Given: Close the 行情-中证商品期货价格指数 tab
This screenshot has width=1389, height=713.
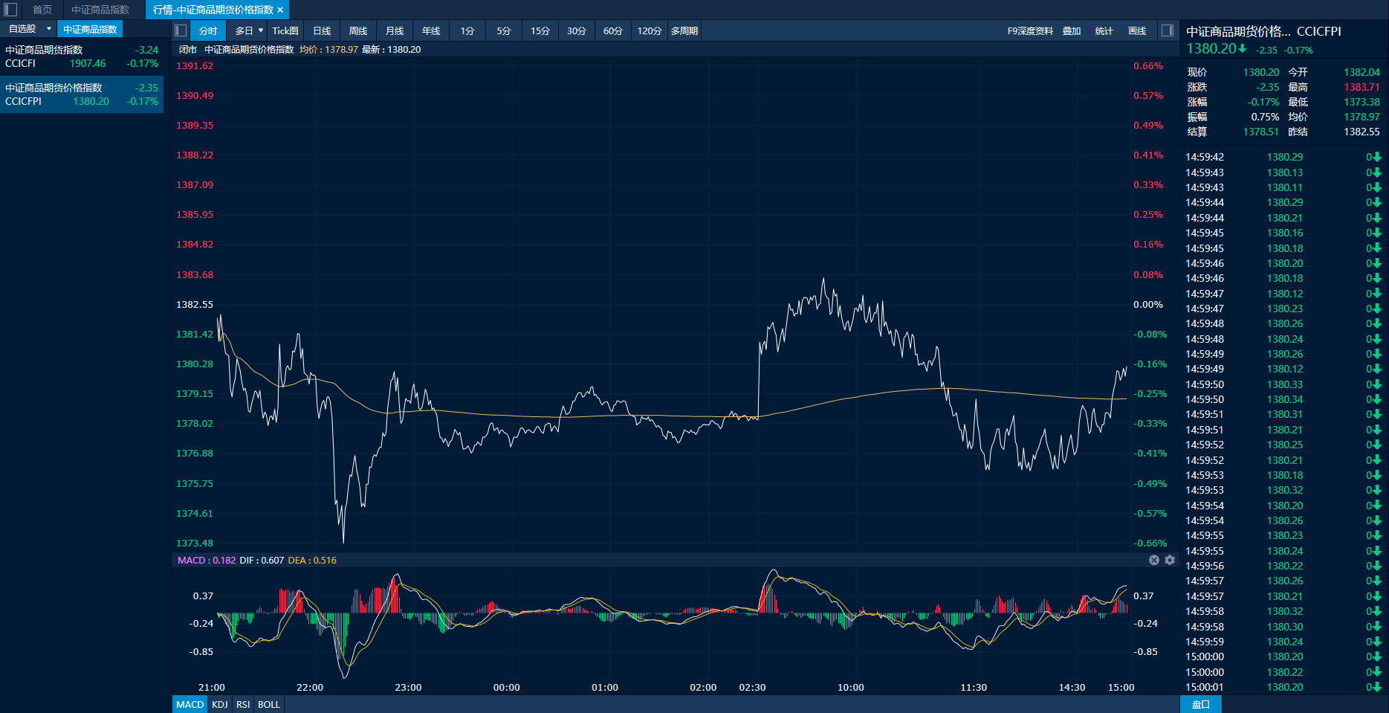Looking at the screenshot, I should click(280, 10).
